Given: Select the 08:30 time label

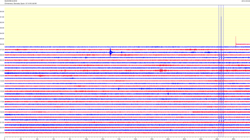Looking at the screenshot, I should (x=2, y=55).
